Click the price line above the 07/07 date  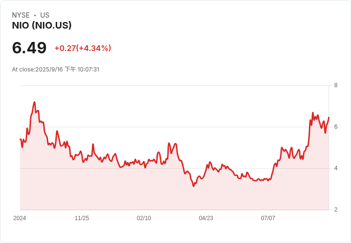pos(268,180)
